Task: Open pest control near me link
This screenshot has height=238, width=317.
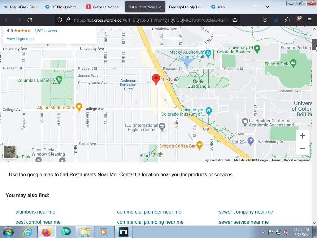Action: [38, 222]
